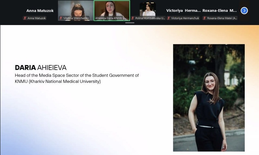This screenshot has width=259, height=155.
Task: Click the Anna Matuzok name label
Action: [x=37, y=18]
